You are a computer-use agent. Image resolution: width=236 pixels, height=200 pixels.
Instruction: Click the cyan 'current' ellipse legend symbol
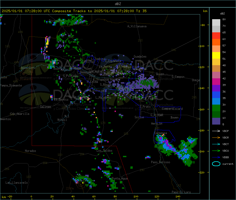216,164
